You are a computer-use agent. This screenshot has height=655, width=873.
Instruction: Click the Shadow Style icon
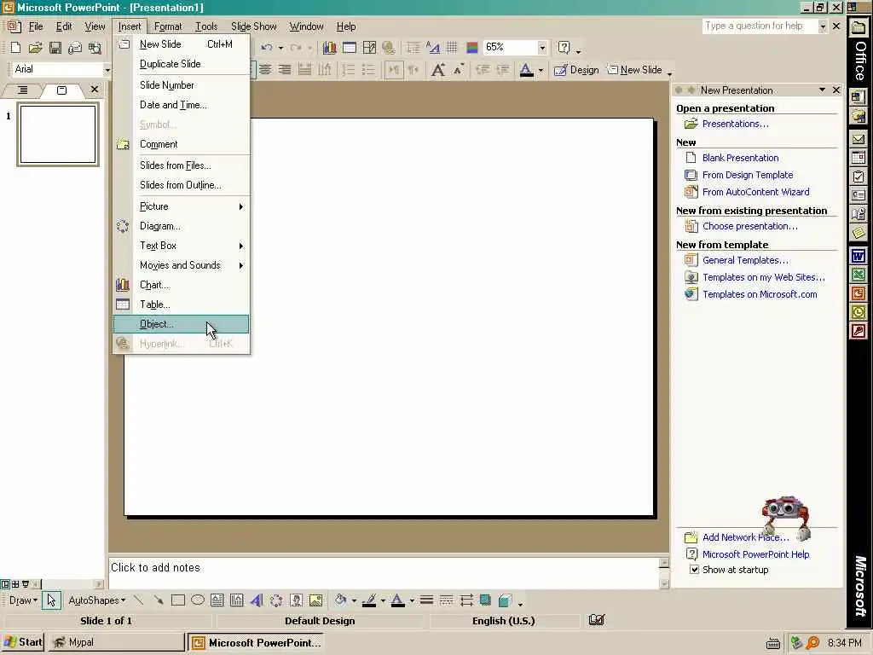click(x=485, y=600)
